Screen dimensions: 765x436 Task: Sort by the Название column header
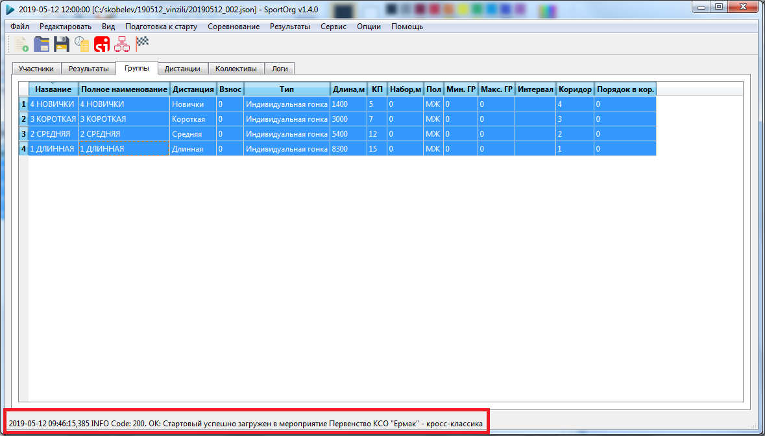coord(53,89)
